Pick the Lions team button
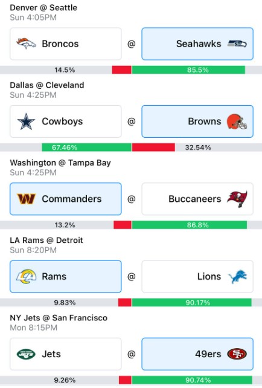 tap(197, 276)
